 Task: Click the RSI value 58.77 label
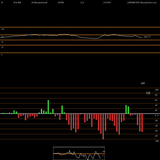147,37
